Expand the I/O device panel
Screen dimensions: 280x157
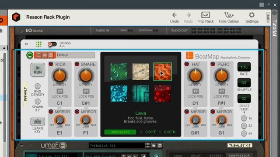coord(22,31)
